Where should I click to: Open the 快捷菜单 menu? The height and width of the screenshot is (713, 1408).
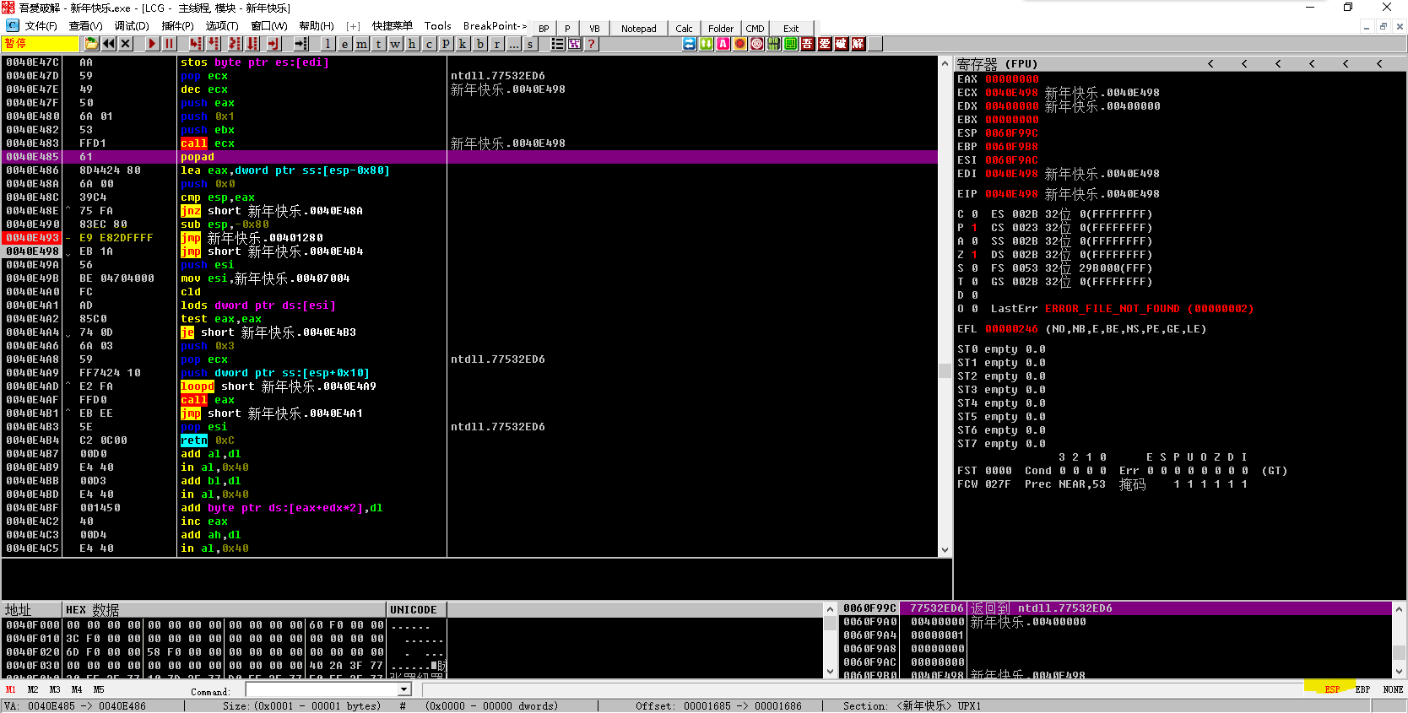pos(393,26)
